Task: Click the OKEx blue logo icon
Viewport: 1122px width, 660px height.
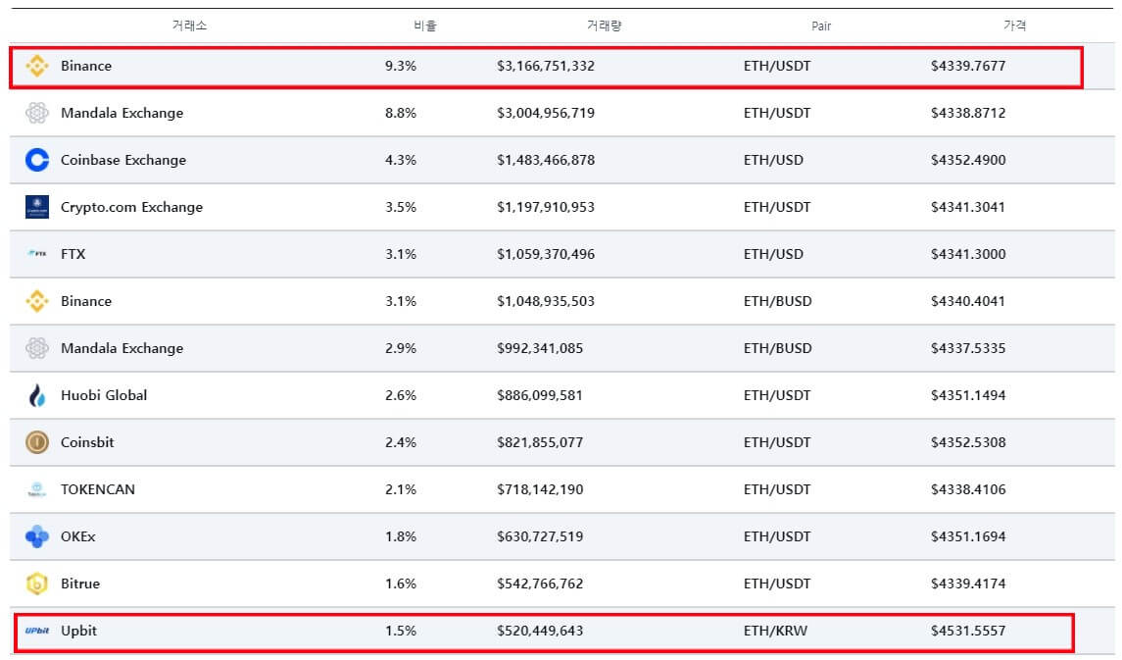Action: pos(37,536)
